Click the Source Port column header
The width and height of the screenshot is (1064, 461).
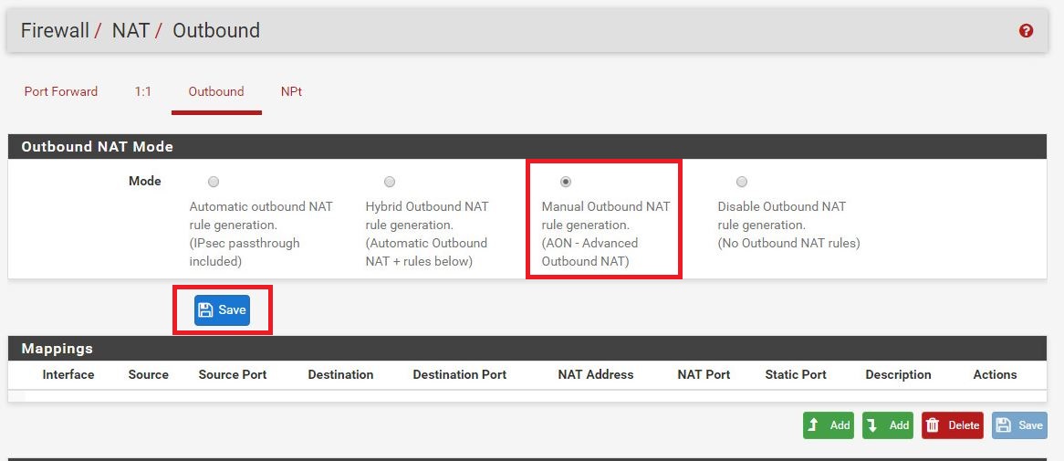[x=232, y=375]
